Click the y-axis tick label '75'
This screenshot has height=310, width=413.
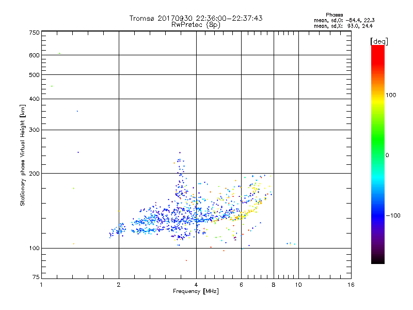[x=36, y=277]
